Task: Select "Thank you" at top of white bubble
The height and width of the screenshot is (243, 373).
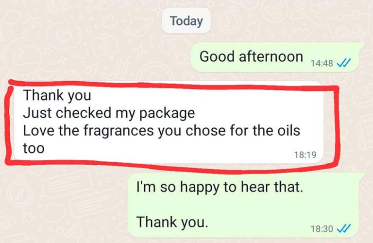Action: tap(57, 95)
